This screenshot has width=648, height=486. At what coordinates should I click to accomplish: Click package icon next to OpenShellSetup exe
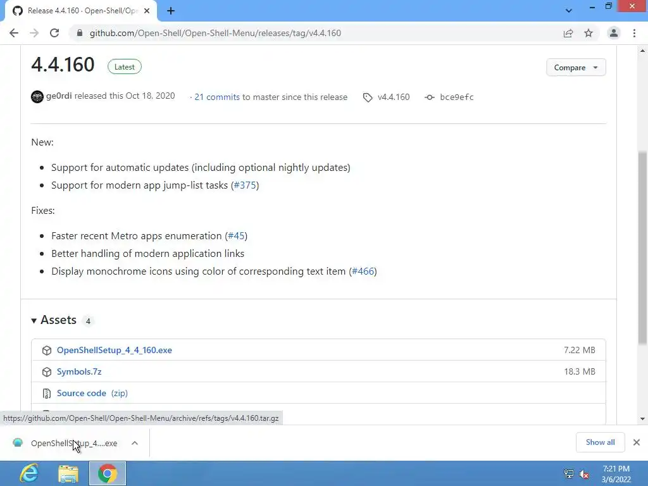[47, 351]
